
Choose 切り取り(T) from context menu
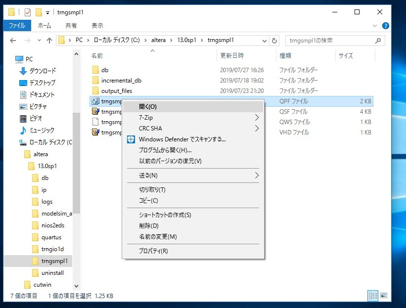193,190
